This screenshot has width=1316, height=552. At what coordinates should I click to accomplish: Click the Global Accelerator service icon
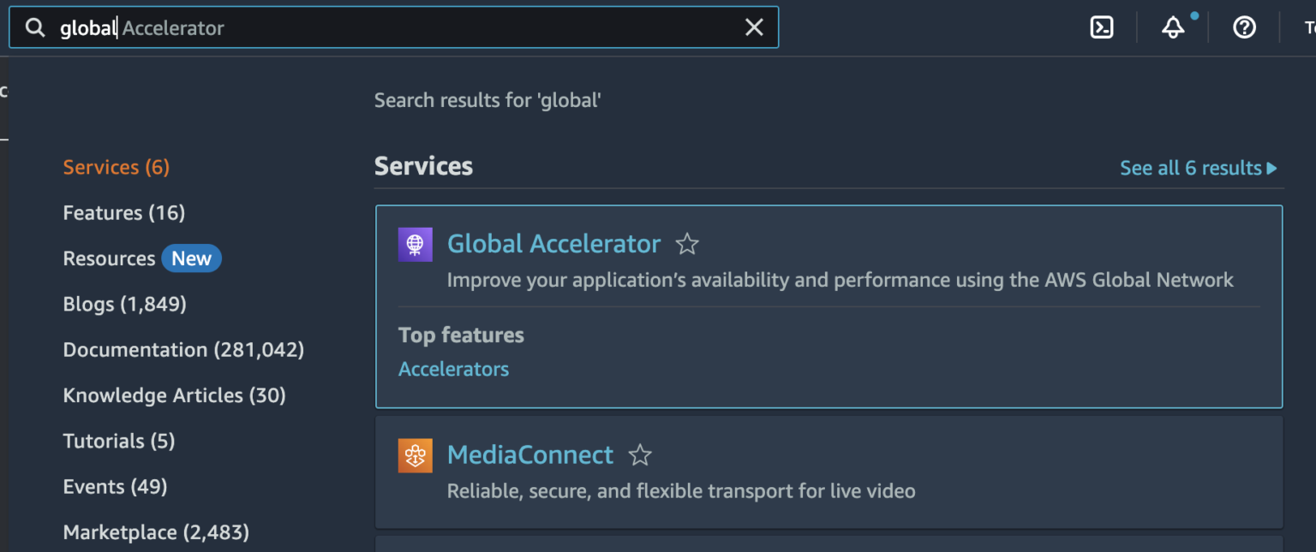(415, 244)
